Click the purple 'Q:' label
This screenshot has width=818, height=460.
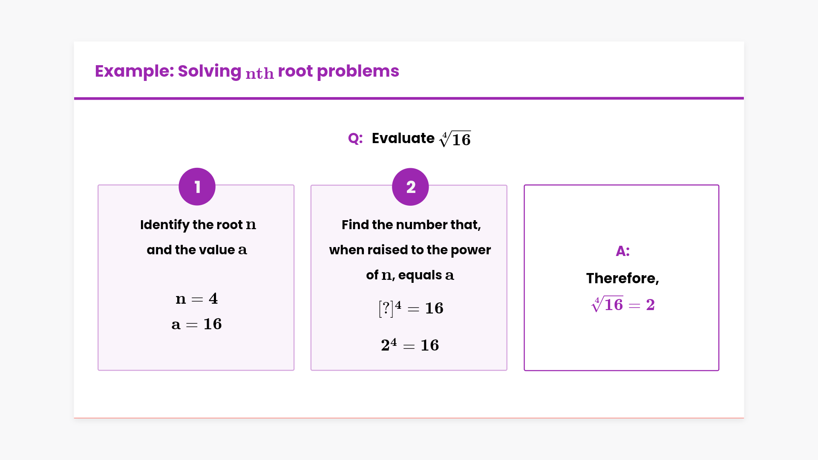click(x=355, y=138)
